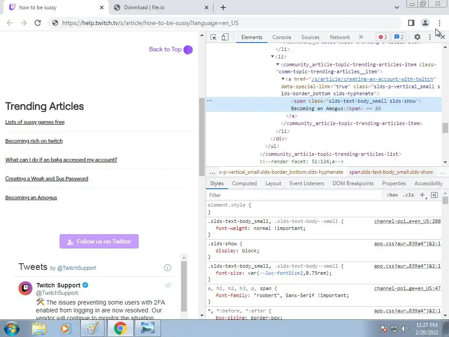Switch to the Download | file.io tab
The width and height of the screenshot is (449, 337).
coord(161,7)
